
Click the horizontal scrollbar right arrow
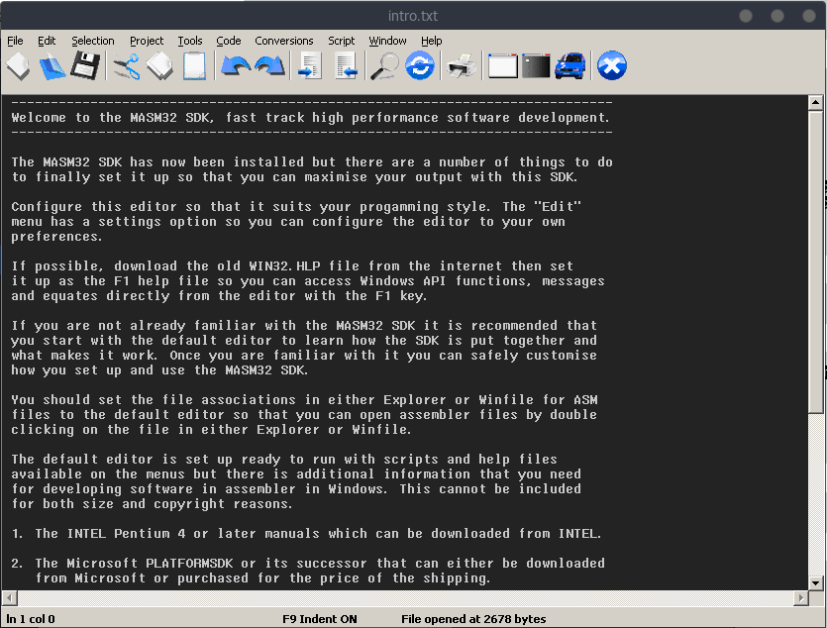pos(801,598)
